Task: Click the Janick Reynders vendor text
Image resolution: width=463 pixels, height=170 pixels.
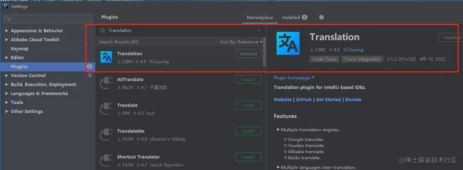Action: pyautogui.click(x=166, y=165)
